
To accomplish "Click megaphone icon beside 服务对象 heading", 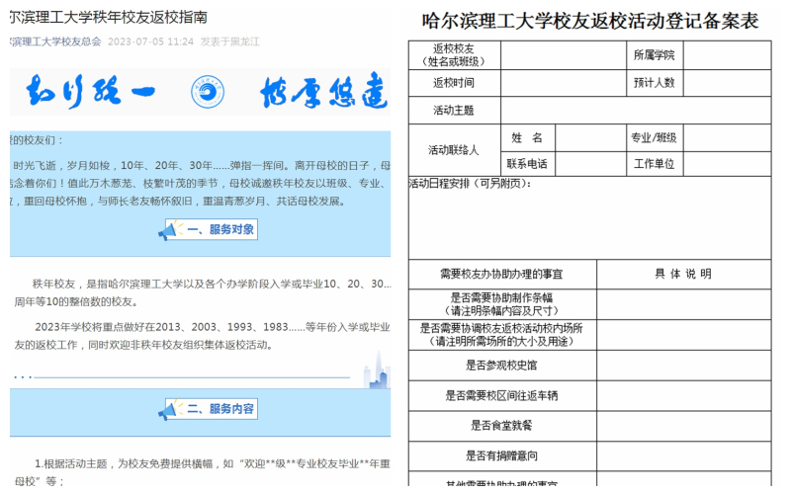I will tap(168, 230).
